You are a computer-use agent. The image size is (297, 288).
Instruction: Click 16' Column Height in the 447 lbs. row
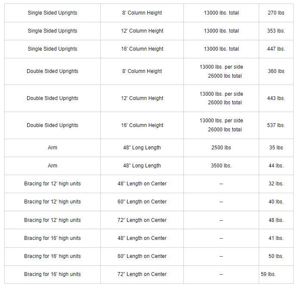coord(142,49)
